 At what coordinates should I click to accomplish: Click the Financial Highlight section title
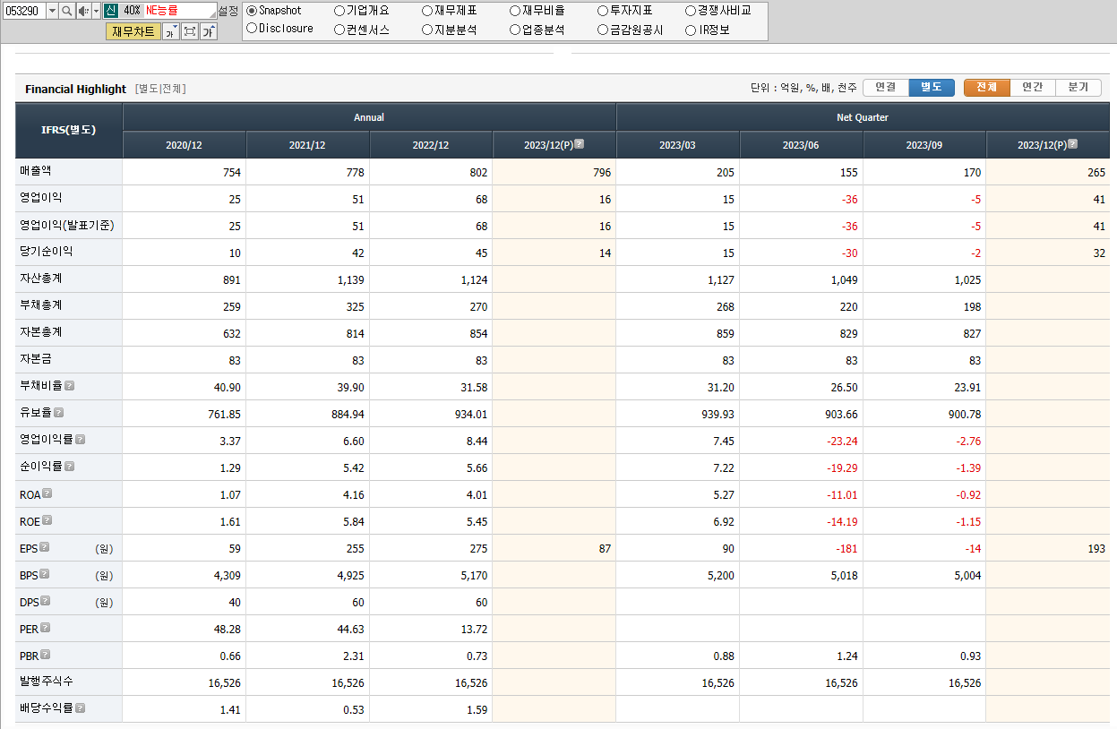75,89
